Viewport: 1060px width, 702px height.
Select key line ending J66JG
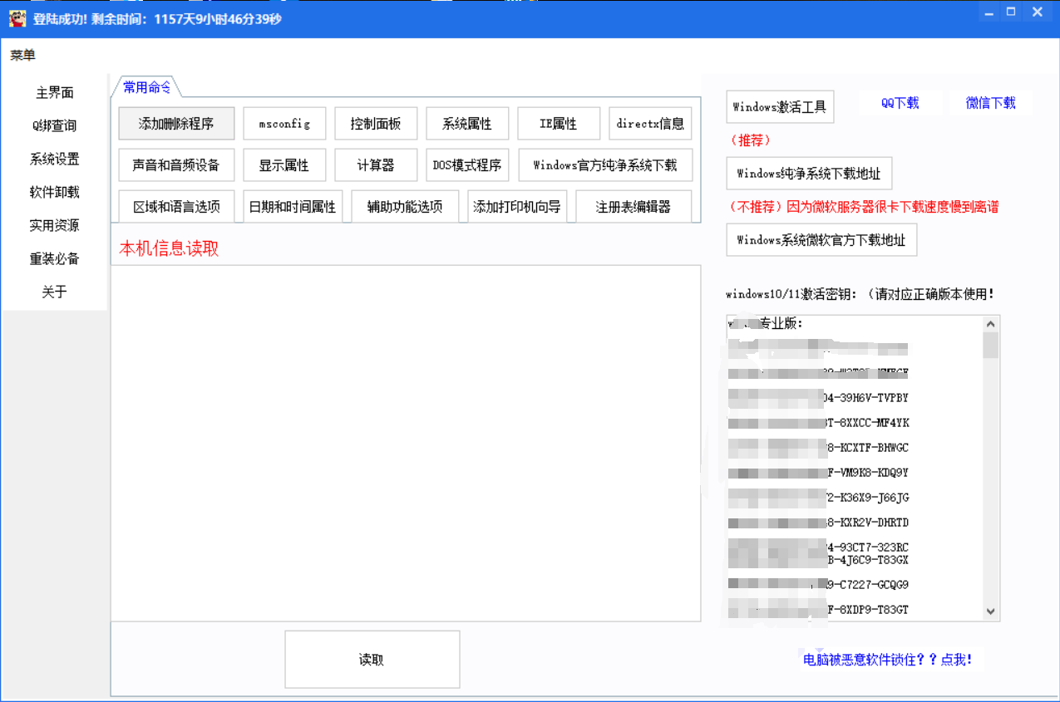tap(819, 498)
